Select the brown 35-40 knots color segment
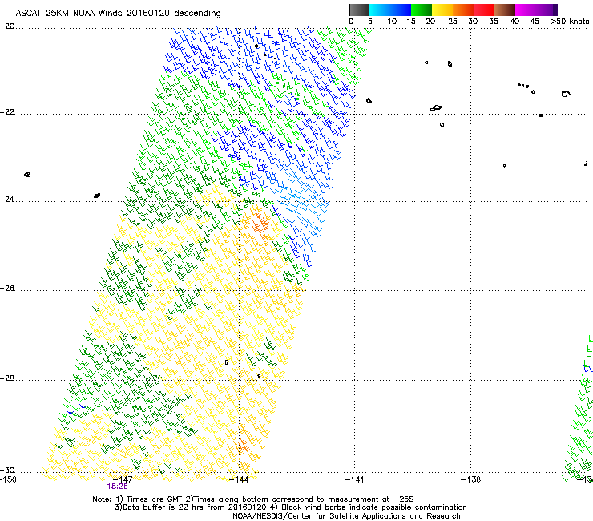The width and height of the screenshot is (593, 521). [x=505, y=10]
